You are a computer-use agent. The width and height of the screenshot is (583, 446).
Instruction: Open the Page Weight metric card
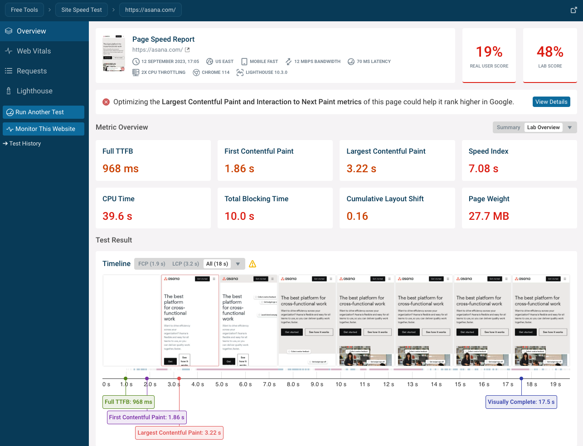[x=520, y=208]
